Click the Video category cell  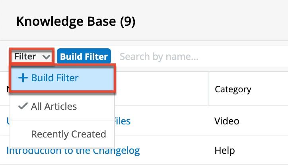pyautogui.click(x=227, y=121)
